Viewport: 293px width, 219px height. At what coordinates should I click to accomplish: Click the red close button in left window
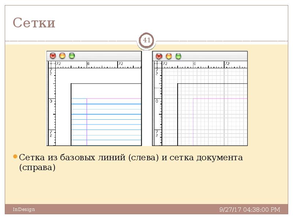(53, 56)
